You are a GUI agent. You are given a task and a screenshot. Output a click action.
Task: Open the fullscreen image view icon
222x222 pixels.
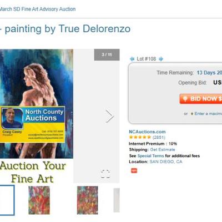(105, 174)
